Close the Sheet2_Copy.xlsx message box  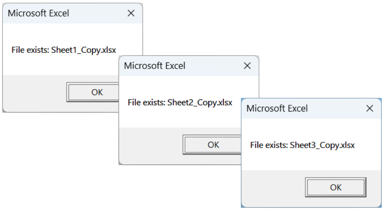pos(247,66)
